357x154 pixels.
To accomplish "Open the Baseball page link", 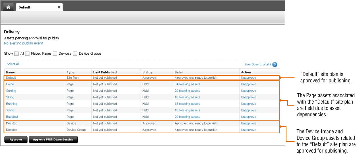I will click(12, 117).
